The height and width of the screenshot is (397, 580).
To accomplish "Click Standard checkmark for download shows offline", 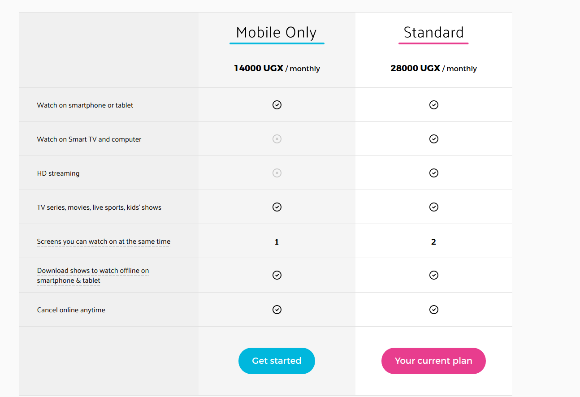I will 434,275.
